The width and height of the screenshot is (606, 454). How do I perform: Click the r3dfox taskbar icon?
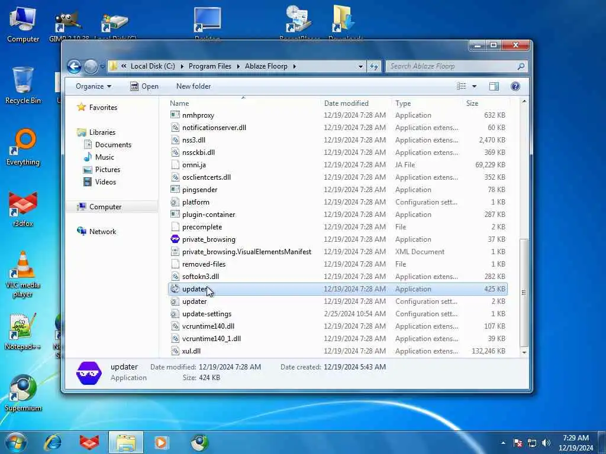click(89, 442)
